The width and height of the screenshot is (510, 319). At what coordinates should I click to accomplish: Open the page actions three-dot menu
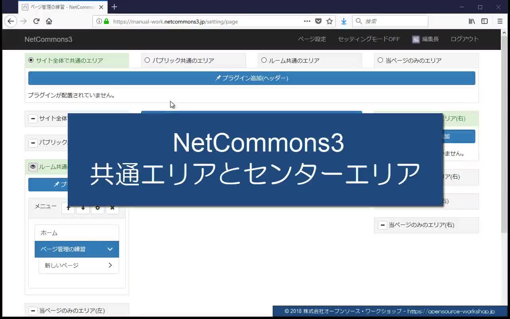coord(307,21)
